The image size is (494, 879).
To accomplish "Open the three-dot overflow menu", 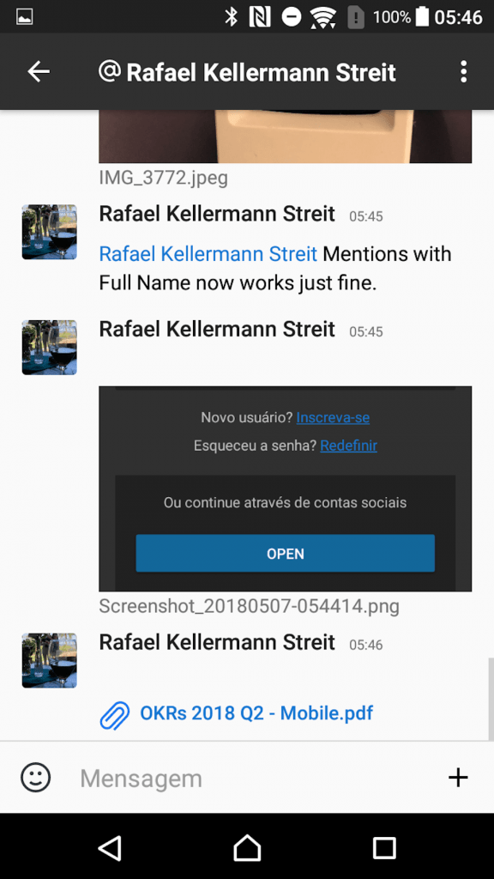I will [463, 72].
